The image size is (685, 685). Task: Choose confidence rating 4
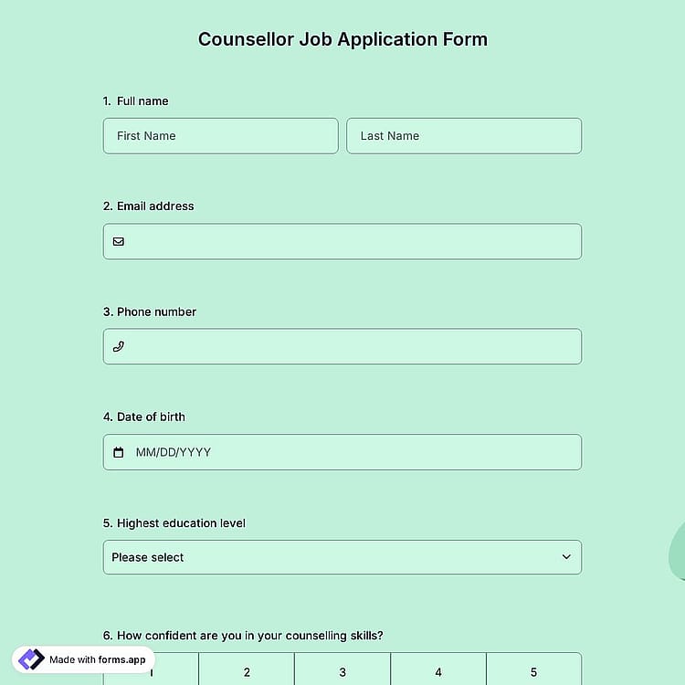(x=438, y=671)
